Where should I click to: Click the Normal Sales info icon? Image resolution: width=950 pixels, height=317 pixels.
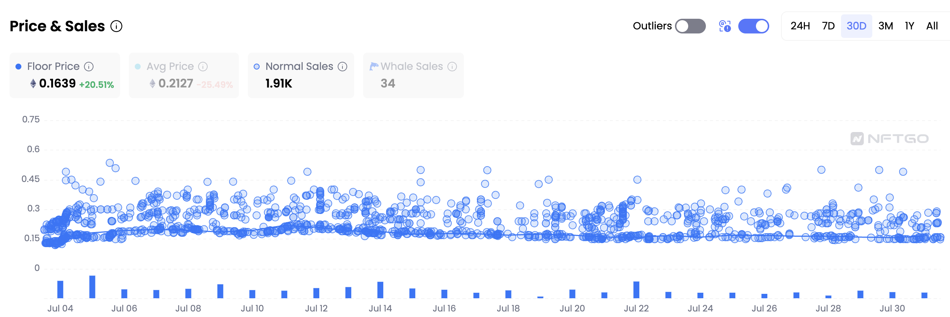(x=342, y=66)
